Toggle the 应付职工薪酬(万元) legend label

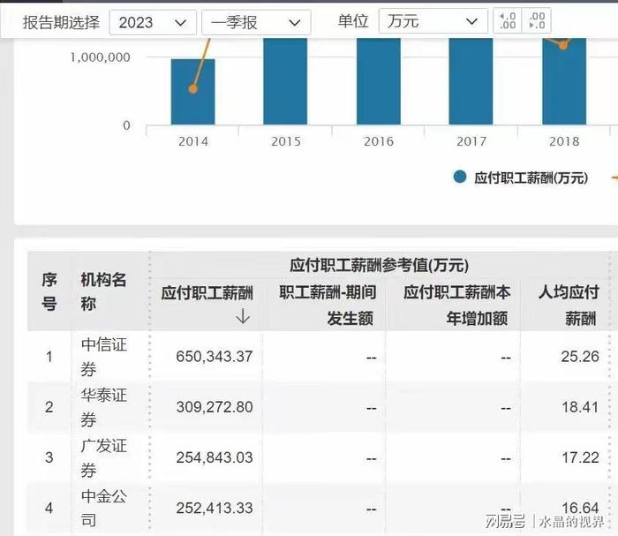pyautogui.click(x=531, y=177)
